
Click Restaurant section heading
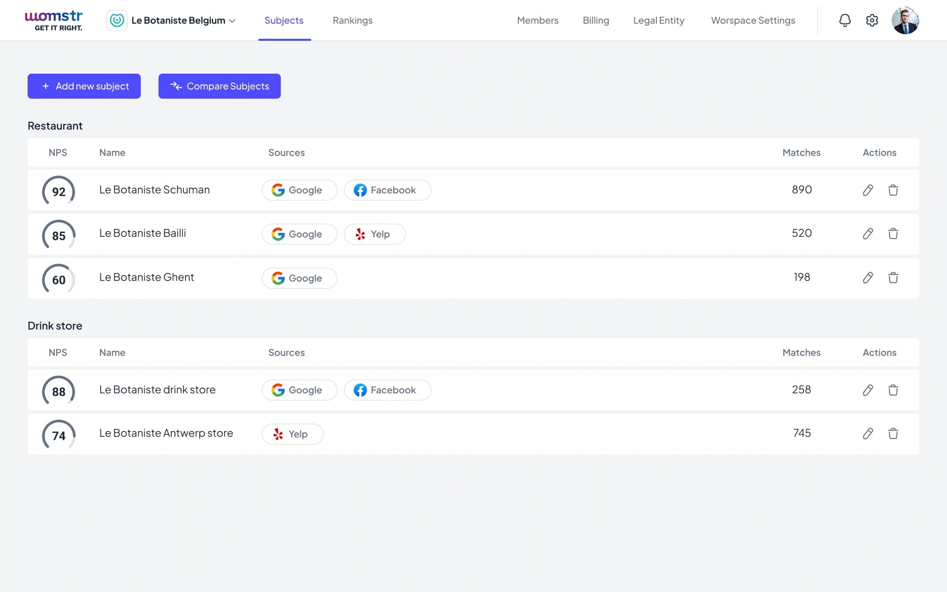[x=55, y=126]
